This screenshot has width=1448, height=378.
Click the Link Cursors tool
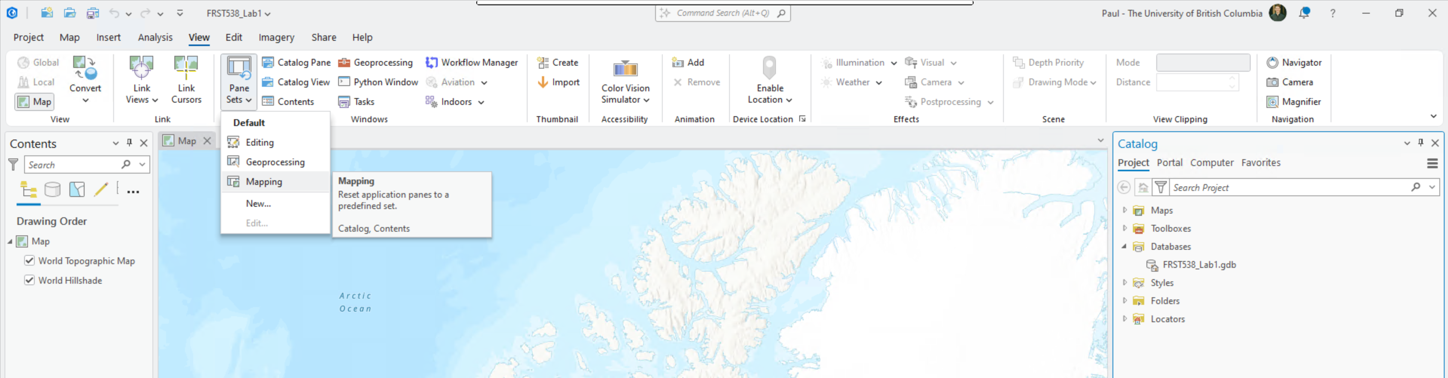pyautogui.click(x=186, y=80)
